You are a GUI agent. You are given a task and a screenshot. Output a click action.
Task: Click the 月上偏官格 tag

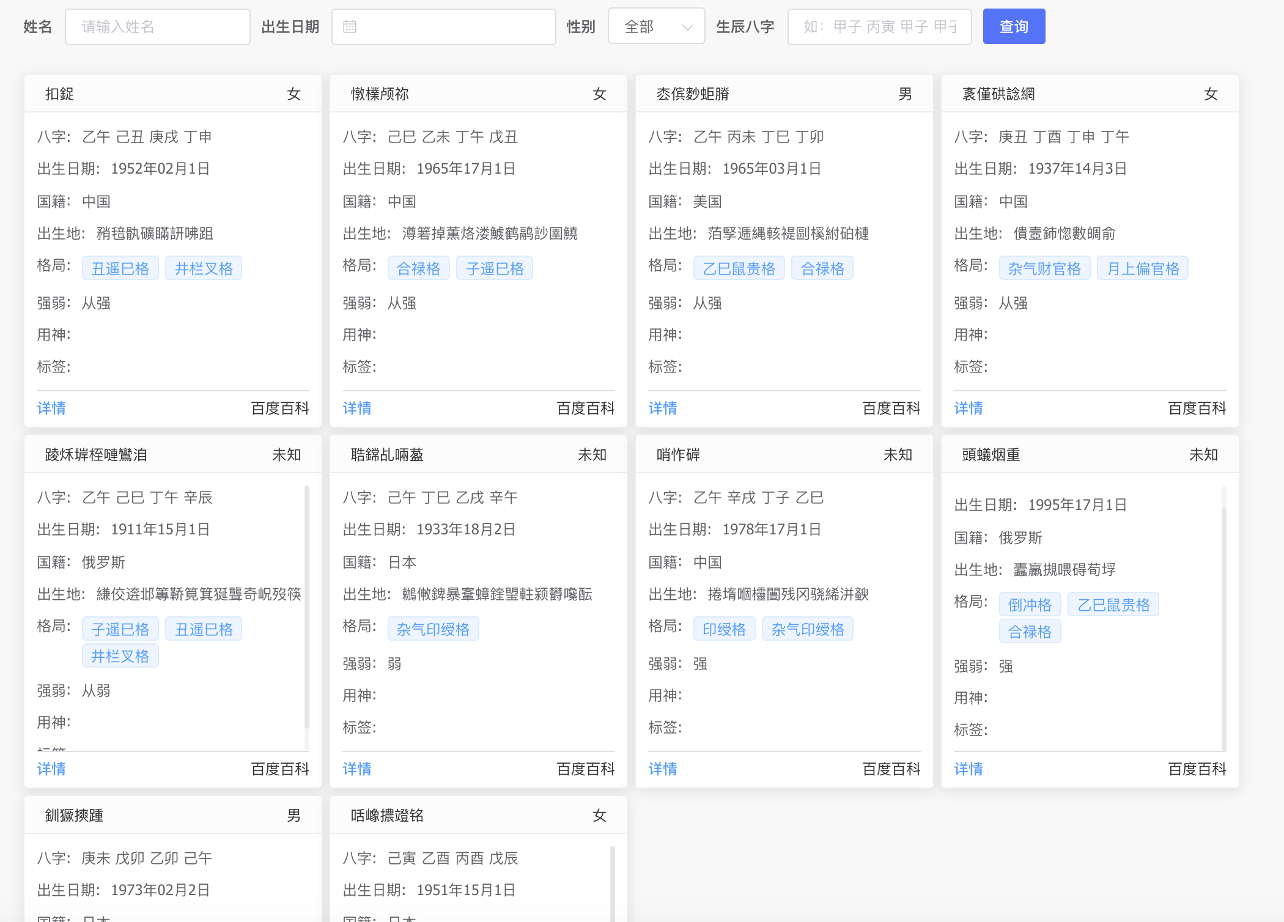pyautogui.click(x=1143, y=268)
